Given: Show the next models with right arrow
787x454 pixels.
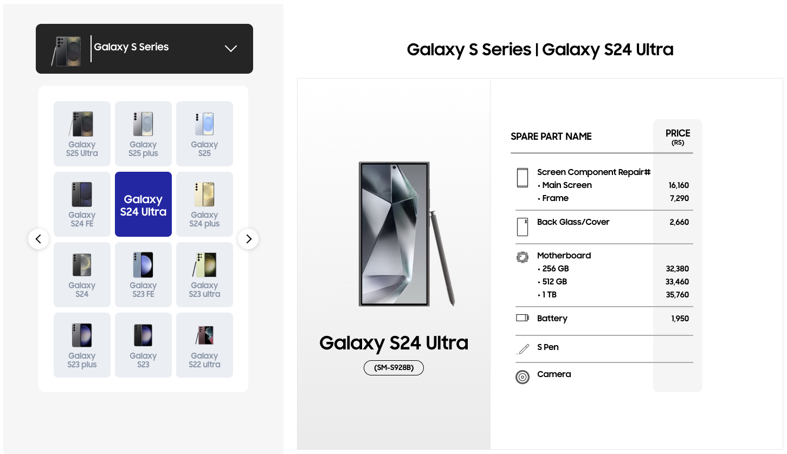Looking at the screenshot, I should 248,239.
